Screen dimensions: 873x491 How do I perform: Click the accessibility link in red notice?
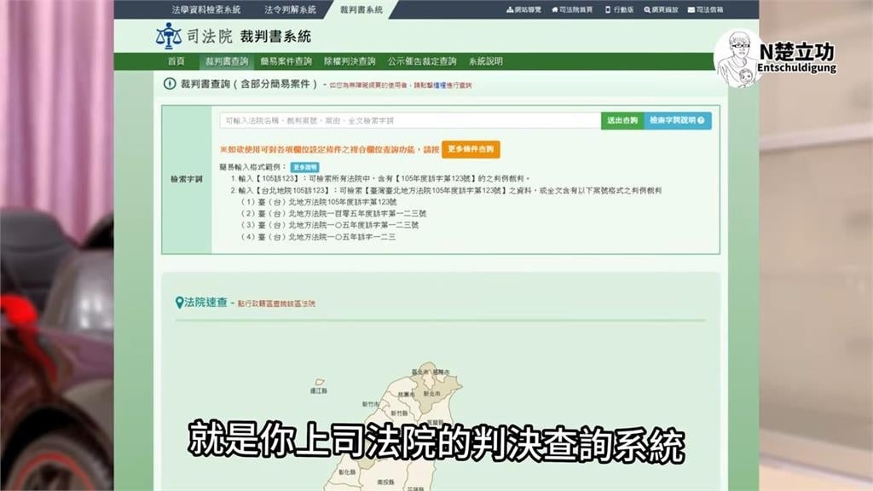[x=440, y=85]
